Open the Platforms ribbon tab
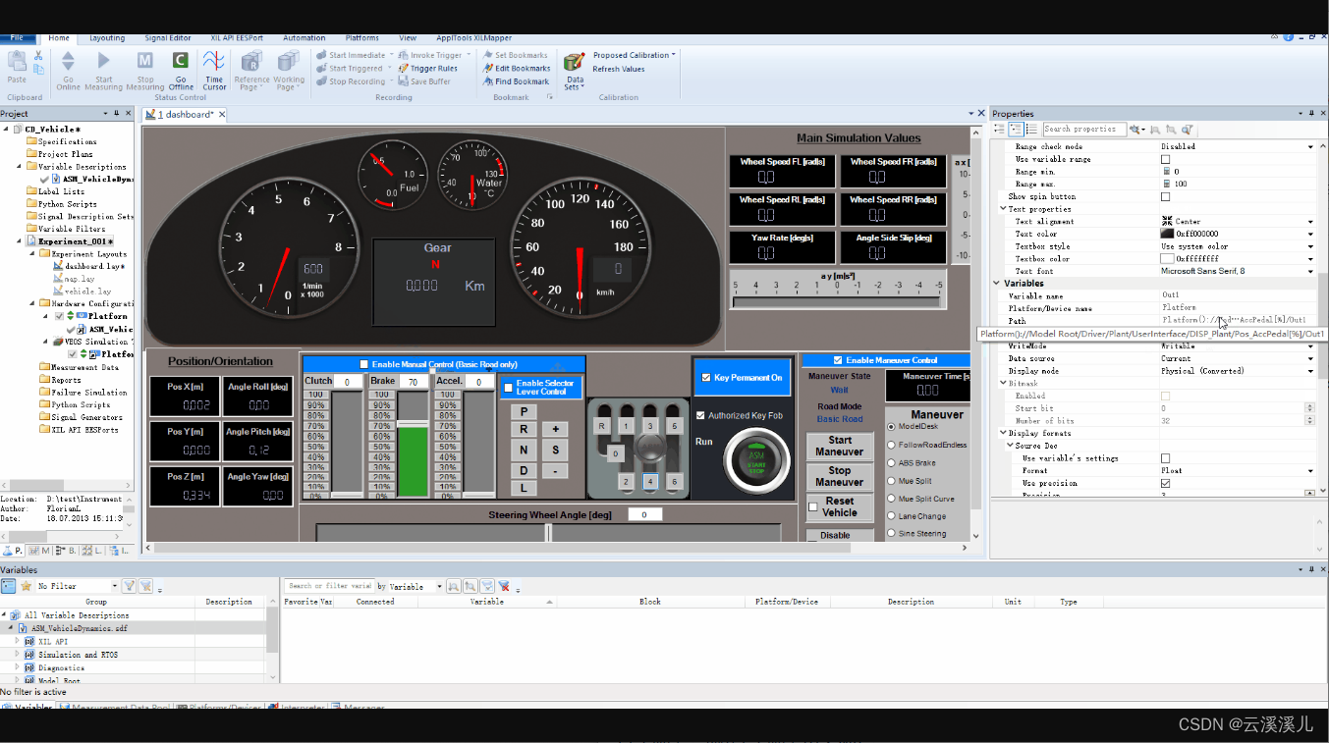 [x=362, y=38]
